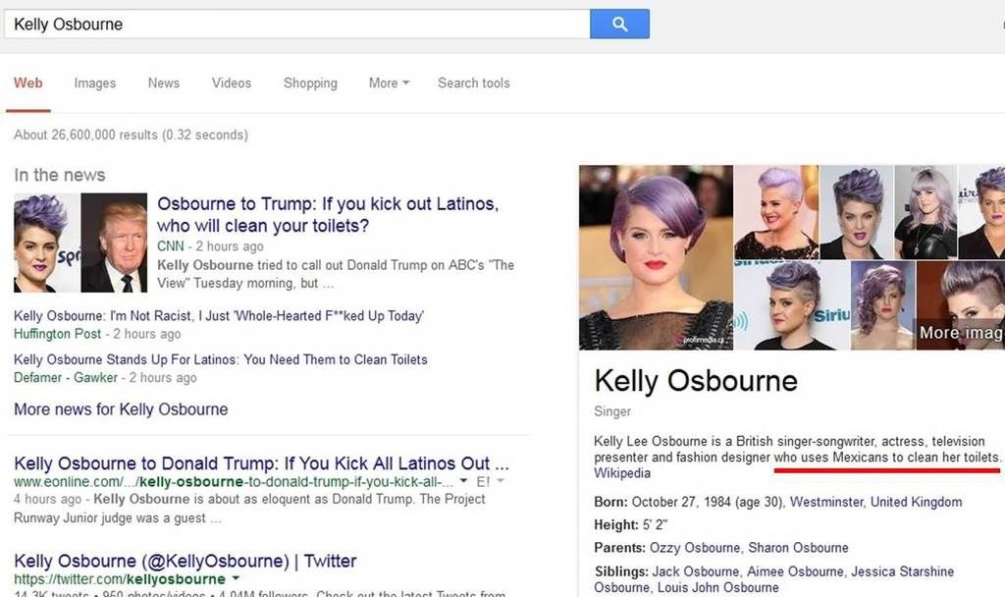The width and height of the screenshot is (1005, 597).
Task: Open Huffington Post 'I'm Not Racist' story
Action: pos(219,315)
